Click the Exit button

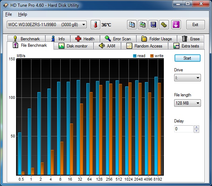(195, 25)
